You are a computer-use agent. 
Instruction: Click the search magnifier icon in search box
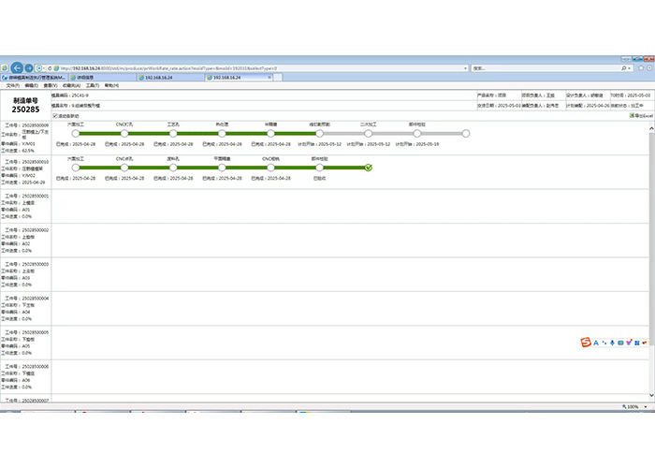626,68
